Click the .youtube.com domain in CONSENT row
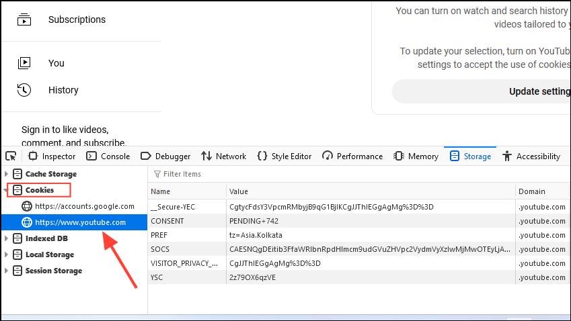Viewport: 571px width, 321px height. pos(542,221)
